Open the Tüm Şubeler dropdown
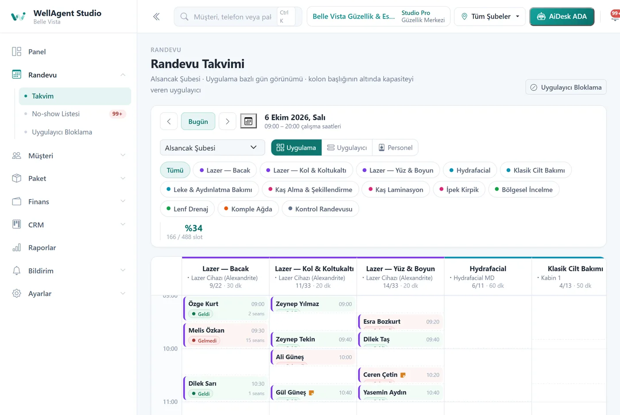This screenshot has height=415, width=620. coord(490,16)
